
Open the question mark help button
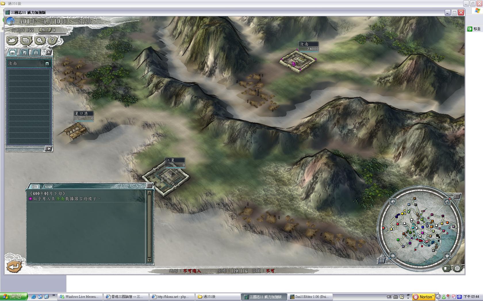(x=52, y=40)
